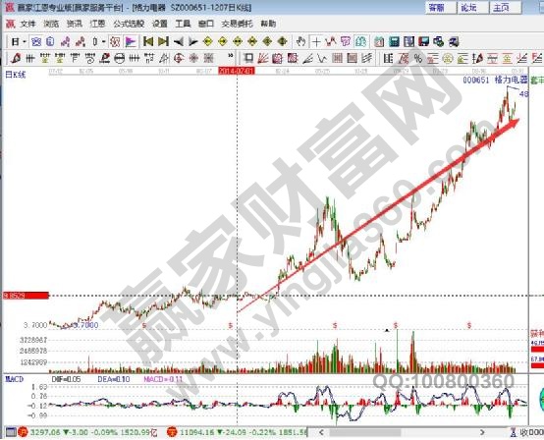Open the calculator icon in toolbar
Viewport: 544px width, 440px height.
[x=394, y=42]
